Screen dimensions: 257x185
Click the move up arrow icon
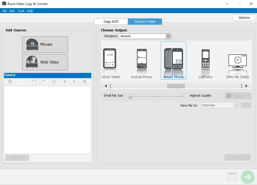click(x=65, y=82)
